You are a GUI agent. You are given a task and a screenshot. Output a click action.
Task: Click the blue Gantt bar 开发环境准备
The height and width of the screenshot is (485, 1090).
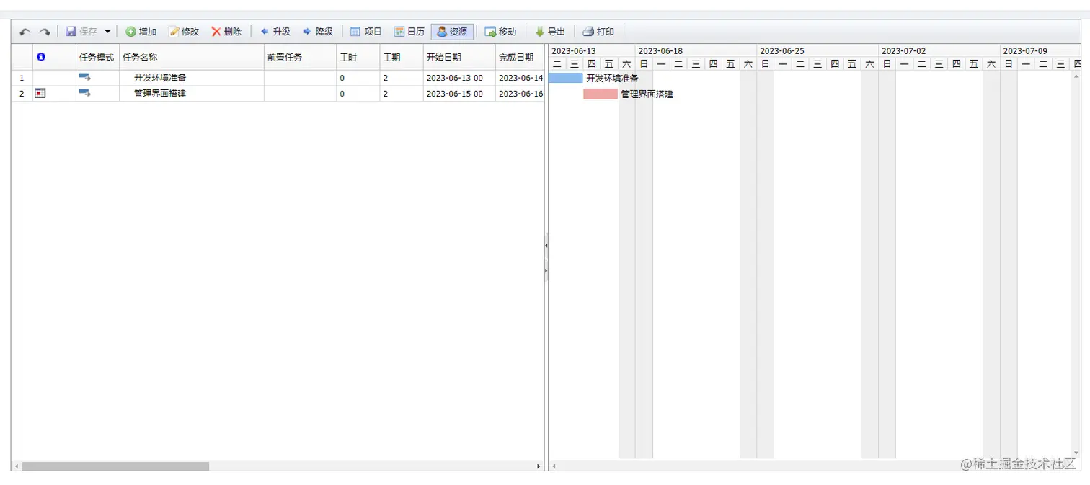565,78
